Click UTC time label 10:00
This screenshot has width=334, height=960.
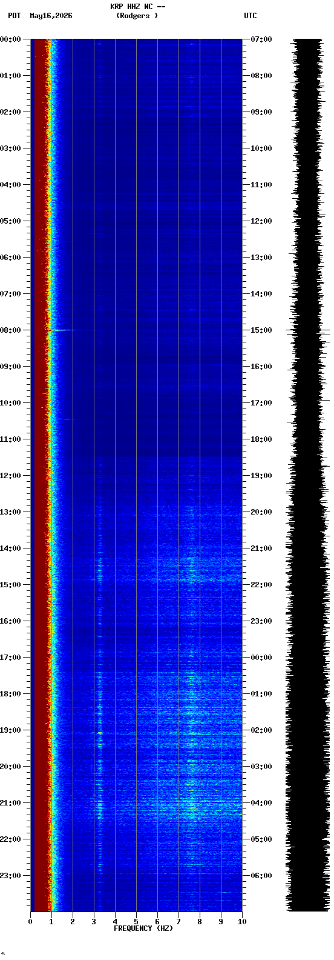pos(261,148)
